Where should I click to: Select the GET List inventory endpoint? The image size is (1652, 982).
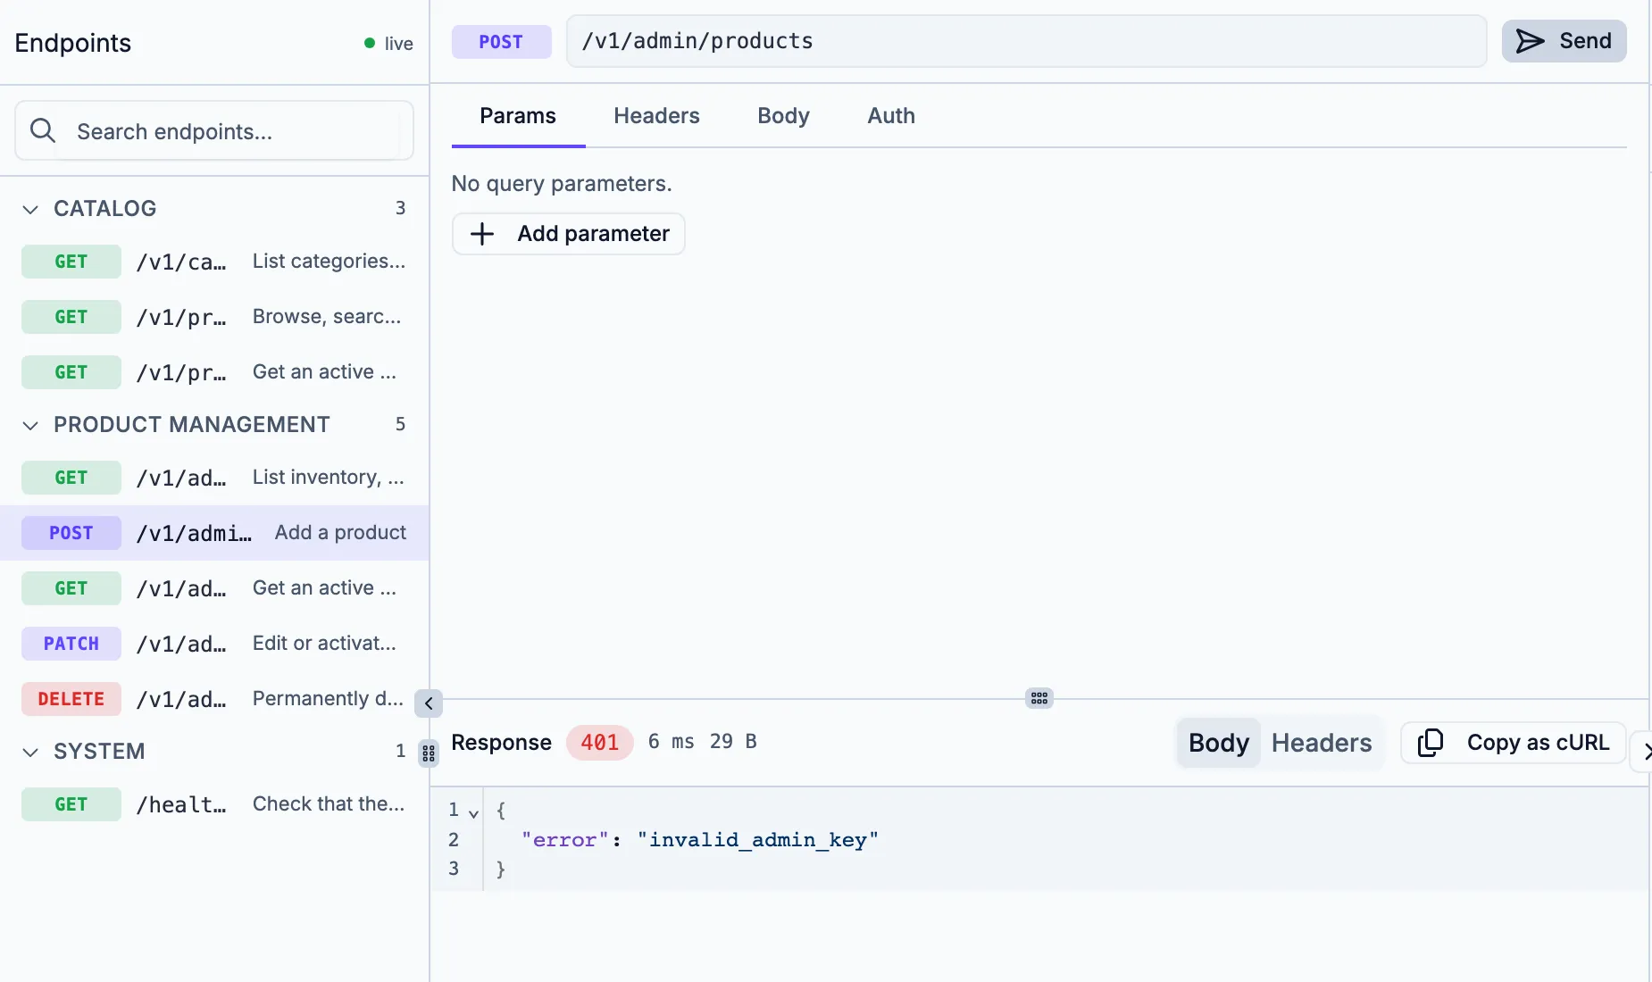pyautogui.click(x=214, y=478)
